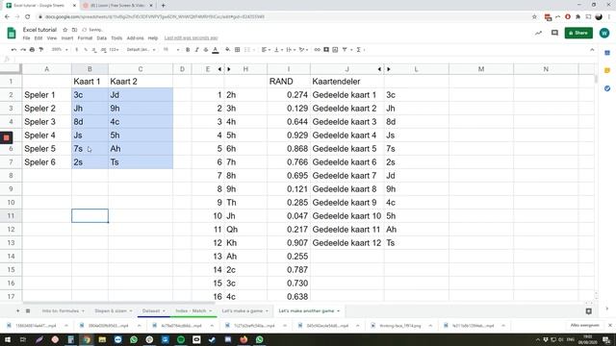This screenshot has width=616, height=346.
Task: Open the Data menu
Action: pos(102,38)
